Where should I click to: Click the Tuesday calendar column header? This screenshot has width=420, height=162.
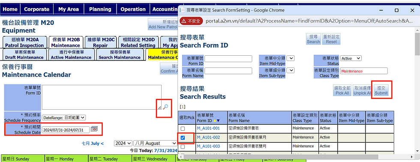coord(110,159)
